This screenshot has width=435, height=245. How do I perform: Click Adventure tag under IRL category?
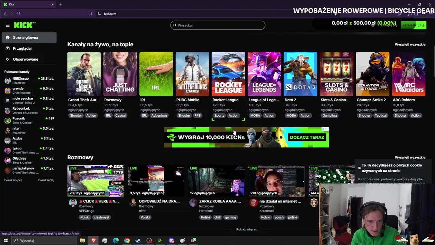click(159, 116)
